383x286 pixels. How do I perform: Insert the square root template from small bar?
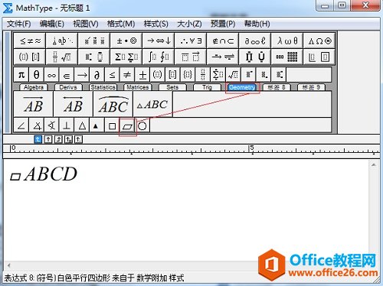pyautogui.click(x=233, y=75)
